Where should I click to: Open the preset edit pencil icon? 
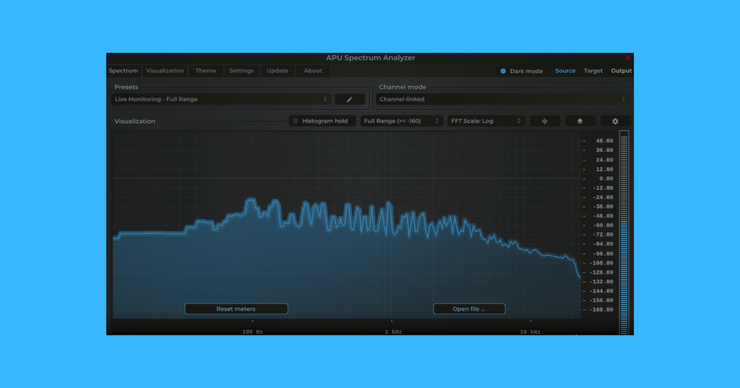[350, 99]
